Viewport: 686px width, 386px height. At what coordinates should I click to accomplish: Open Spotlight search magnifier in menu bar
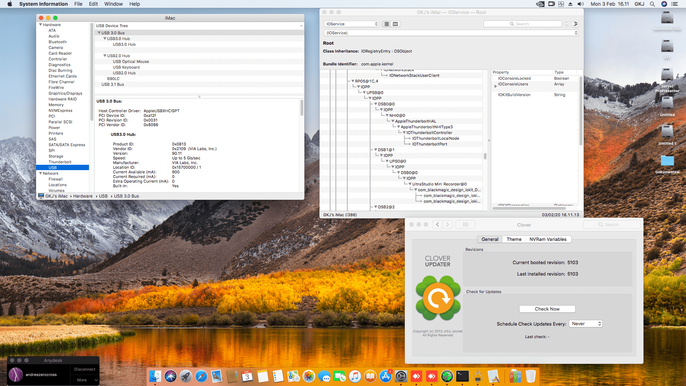652,4
